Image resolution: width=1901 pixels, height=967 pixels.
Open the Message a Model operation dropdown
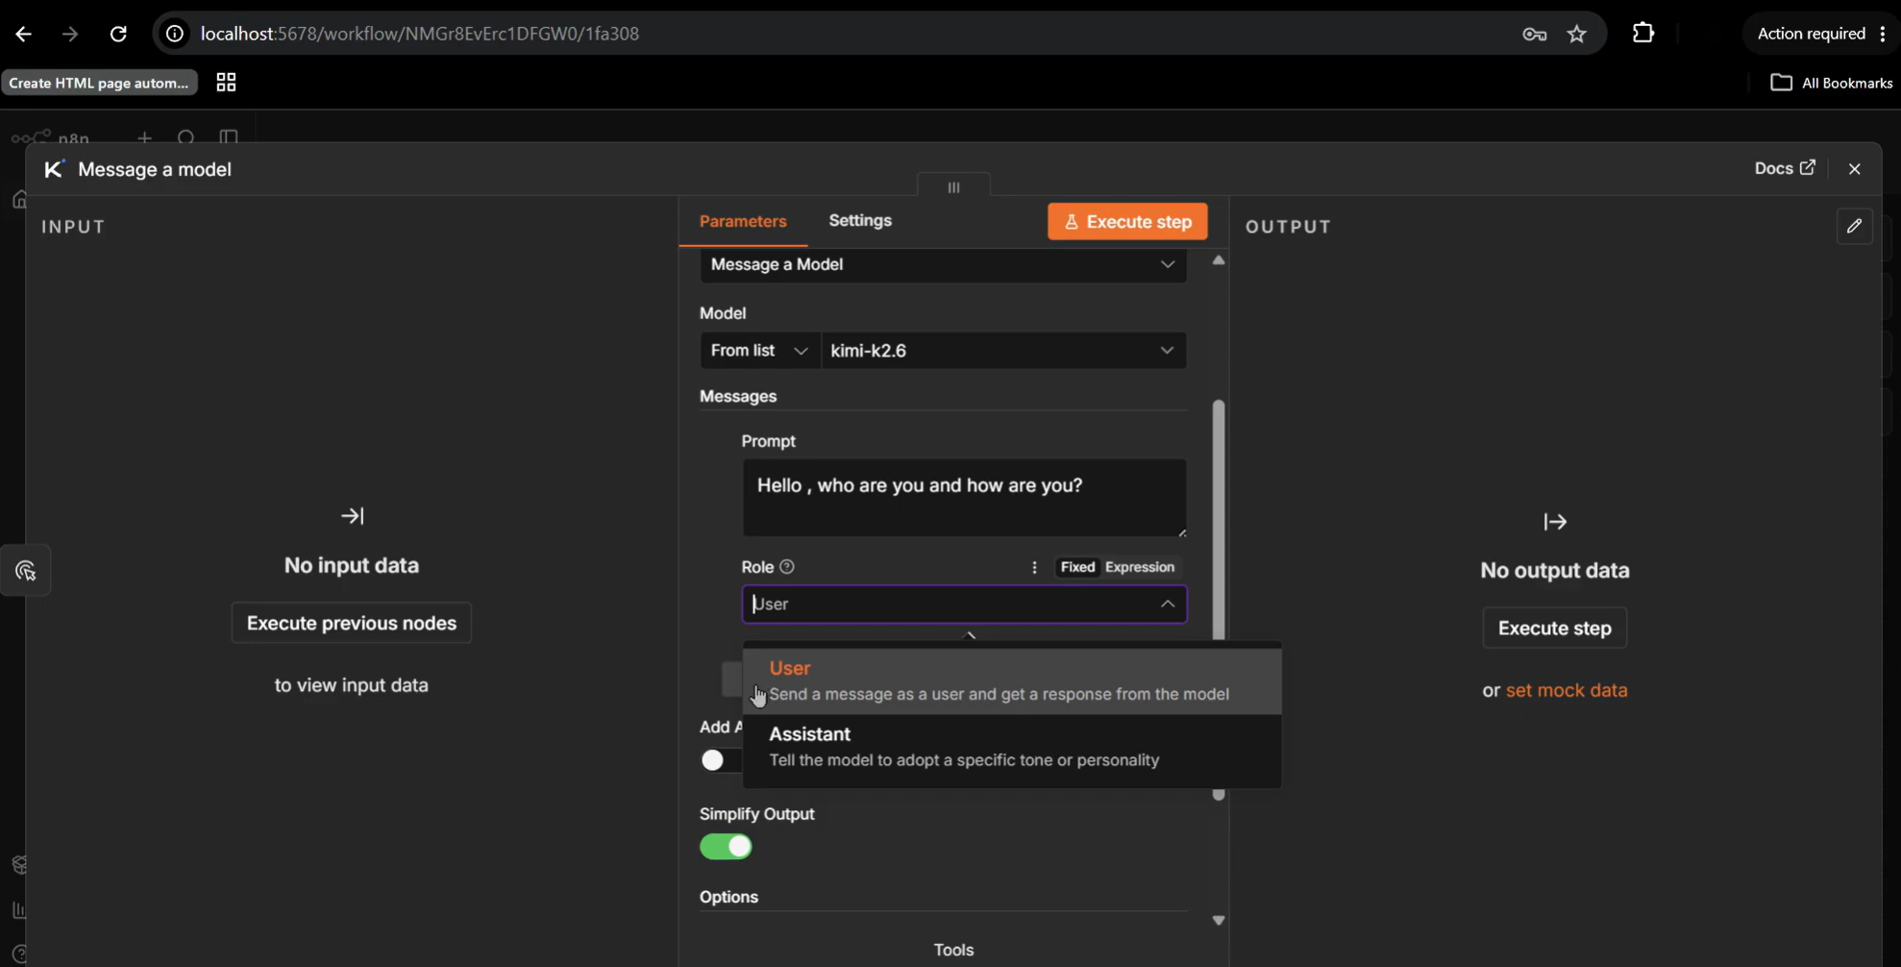[943, 264]
